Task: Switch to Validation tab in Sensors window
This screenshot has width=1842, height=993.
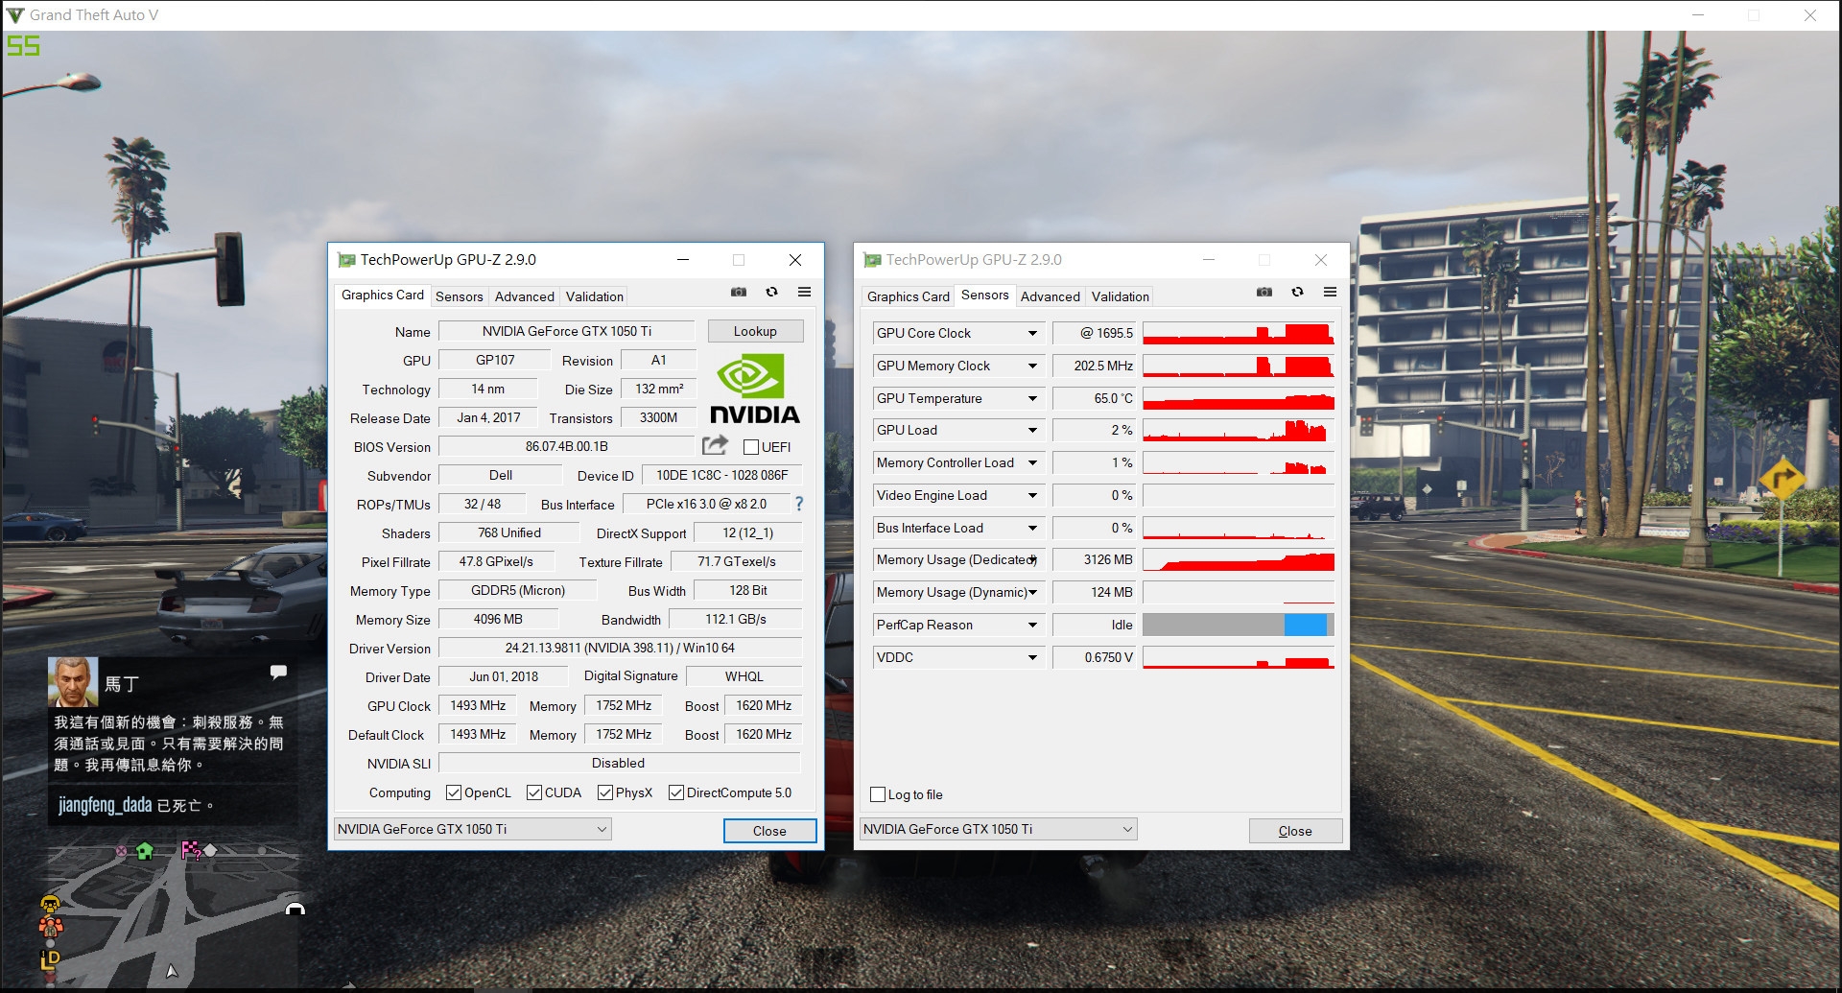Action: [x=1120, y=296]
